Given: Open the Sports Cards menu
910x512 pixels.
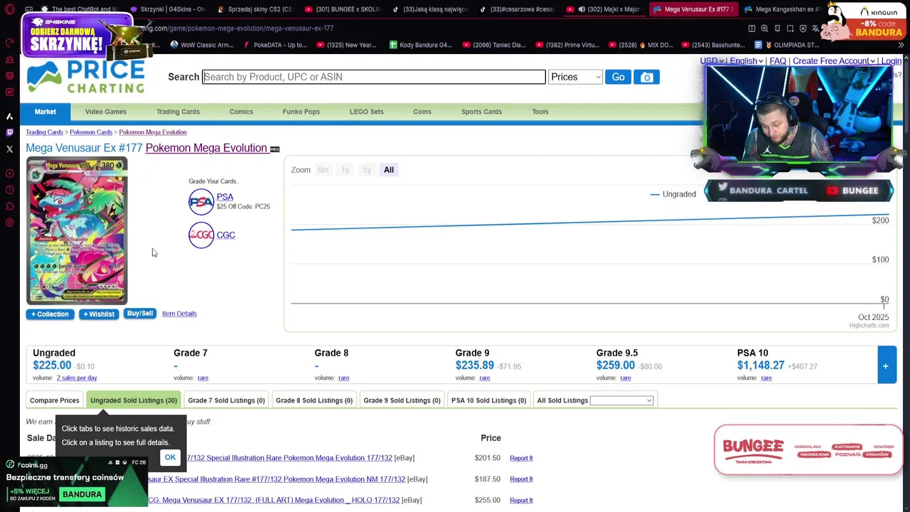Looking at the screenshot, I should (481, 112).
